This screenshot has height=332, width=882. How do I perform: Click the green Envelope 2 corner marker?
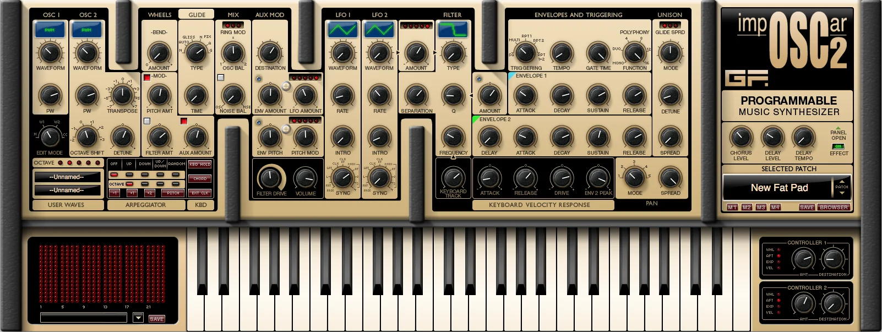click(475, 119)
